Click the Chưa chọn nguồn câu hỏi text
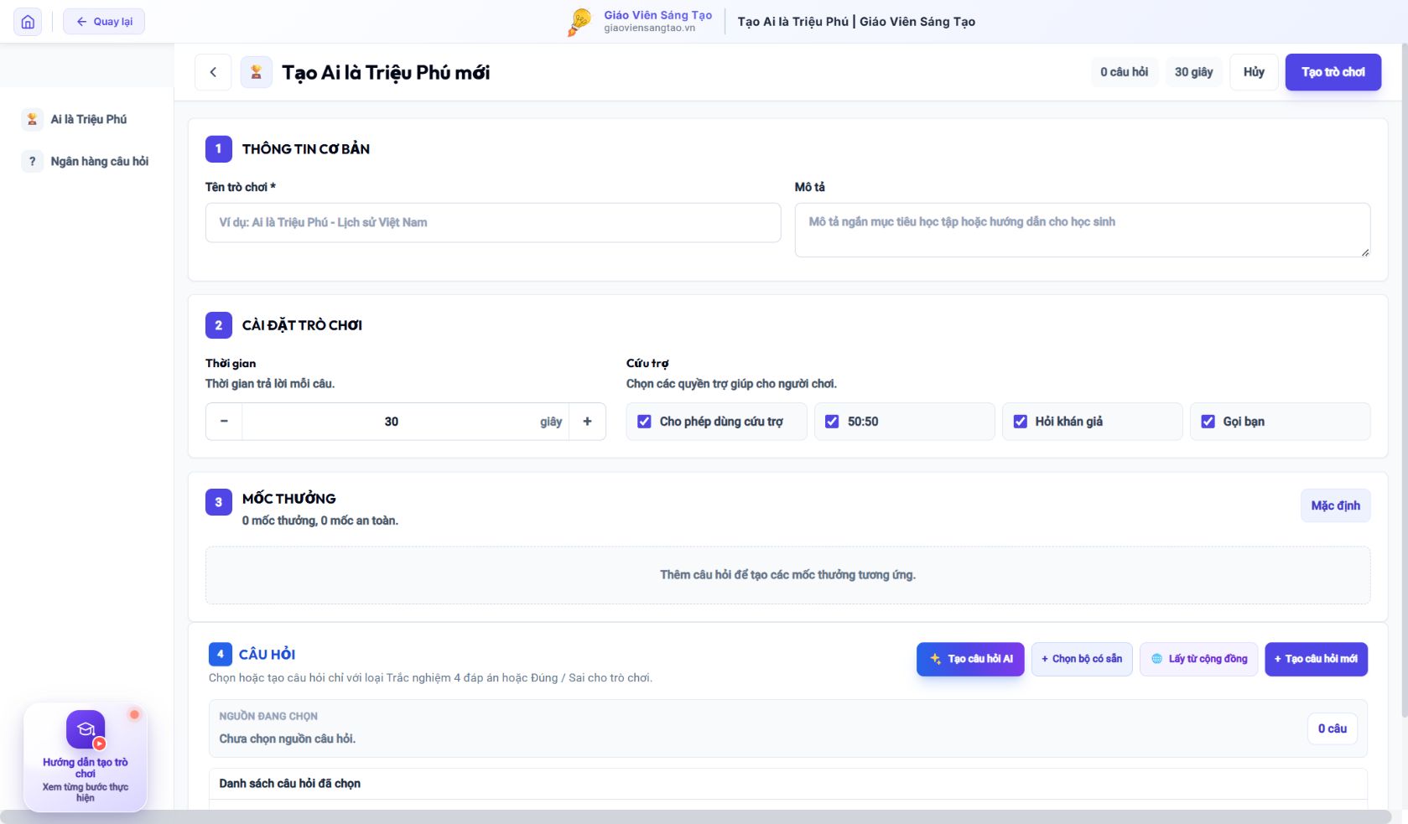This screenshot has width=1408, height=824. [x=288, y=738]
